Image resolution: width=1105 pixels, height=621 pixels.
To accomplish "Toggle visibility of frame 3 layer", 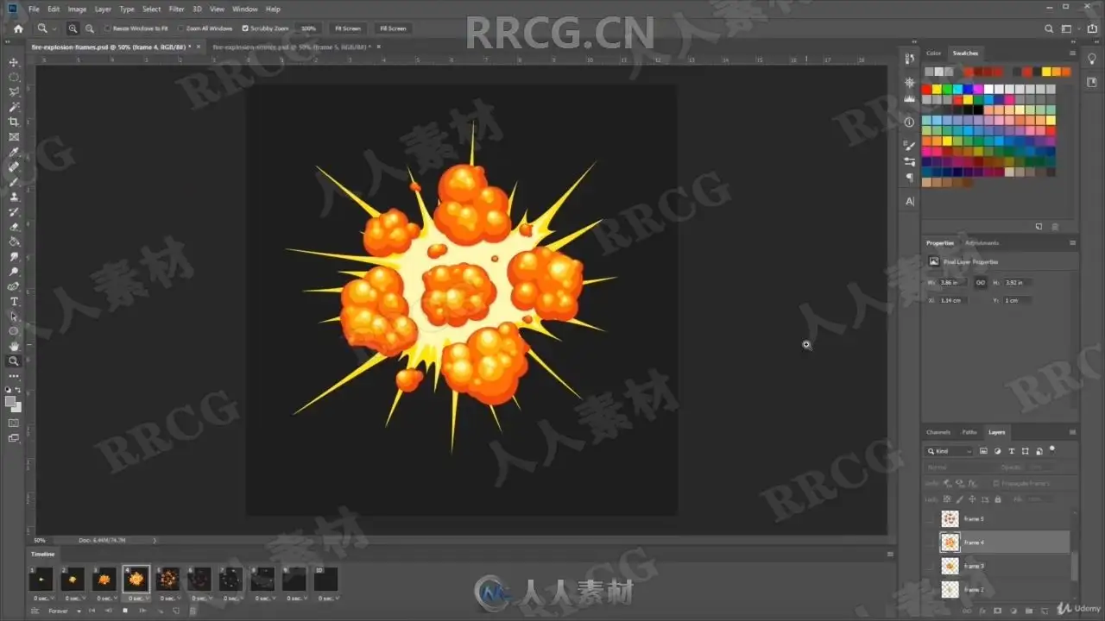I will [x=931, y=566].
